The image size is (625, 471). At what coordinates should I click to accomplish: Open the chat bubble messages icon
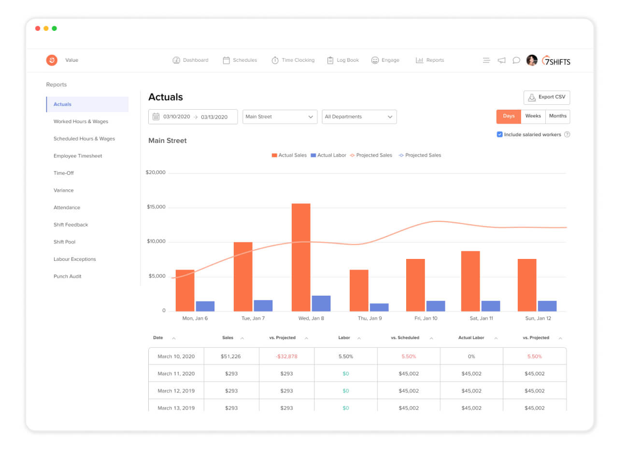(x=516, y=60)
